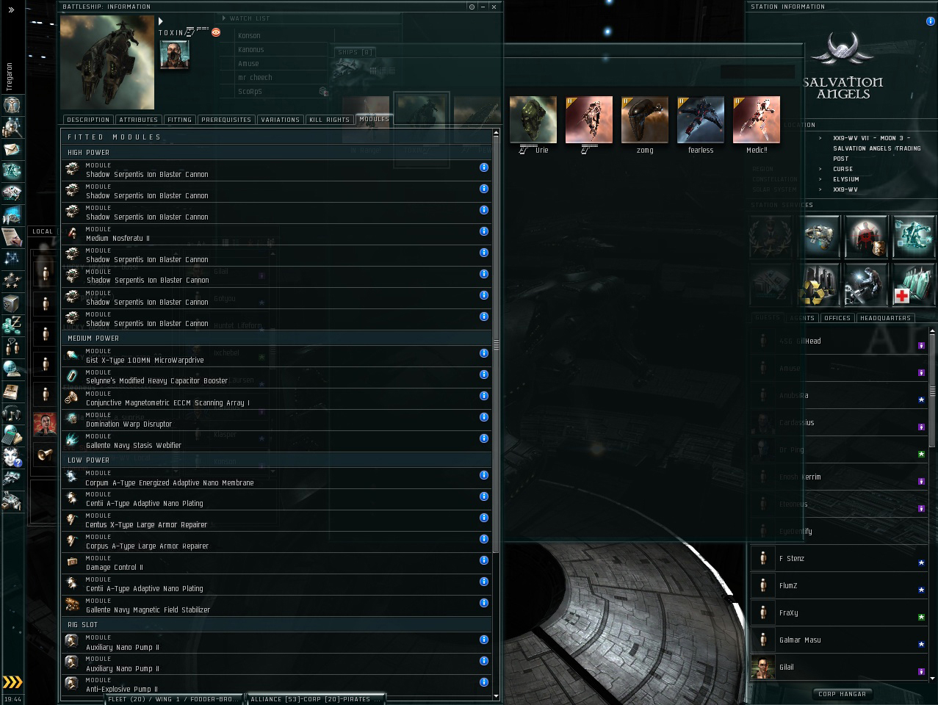Viewport: 938px width, 705px height.
Task: Open the Reprocessing Plant service
Action: (819, 284)
